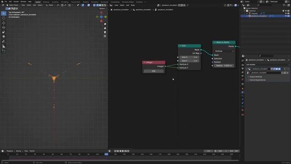Select the Scale tool
The image size is (291, 164).
pos(4,32)
